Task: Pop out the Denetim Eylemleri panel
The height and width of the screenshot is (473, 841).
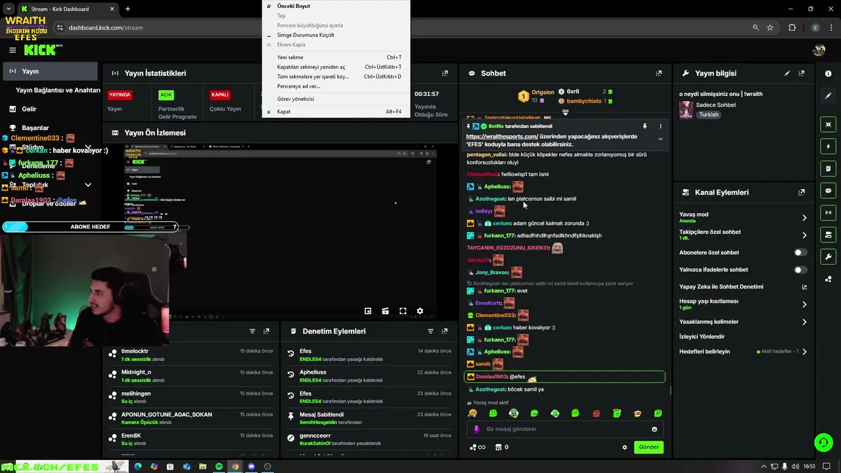Action: [x=445, y=331]
